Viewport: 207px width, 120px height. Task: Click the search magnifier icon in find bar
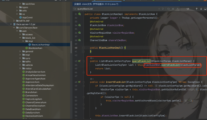click(75, 9)
